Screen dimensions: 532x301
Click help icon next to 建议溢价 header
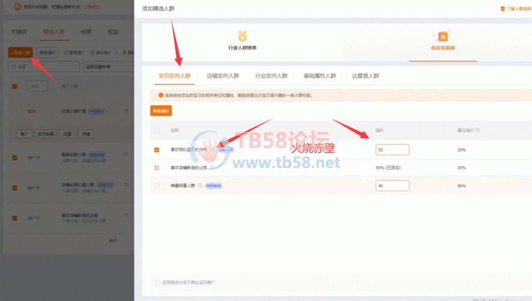478,130
